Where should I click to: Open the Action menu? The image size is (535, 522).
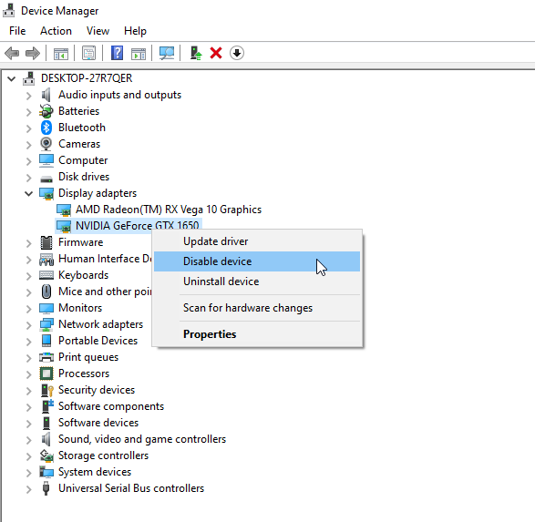(x=56, y=31)
